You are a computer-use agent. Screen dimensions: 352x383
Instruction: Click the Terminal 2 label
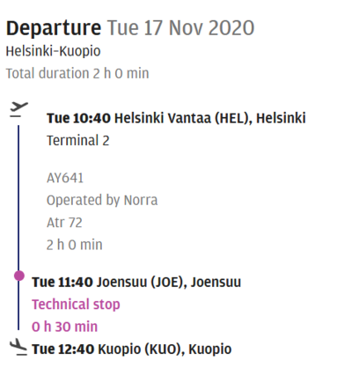pyautogui.click(x=78, y=141)
